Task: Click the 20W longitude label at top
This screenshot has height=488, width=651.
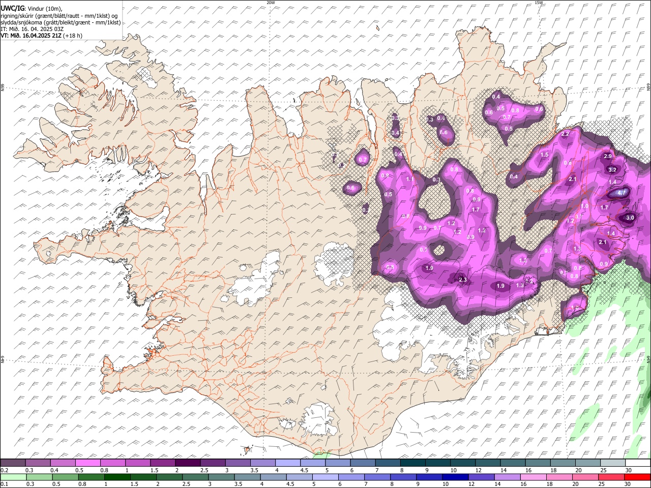Action: 271,3
